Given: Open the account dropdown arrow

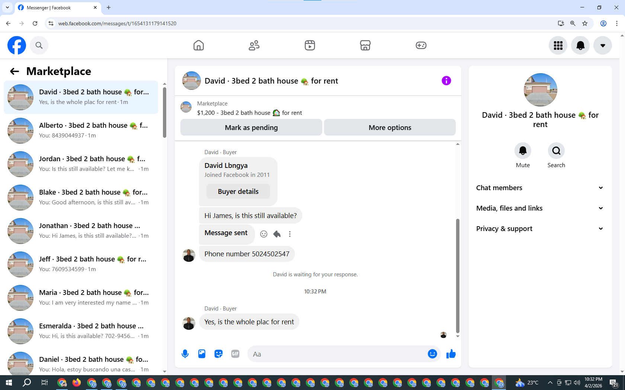Looking at the screenshot, I should coord(603,45).
